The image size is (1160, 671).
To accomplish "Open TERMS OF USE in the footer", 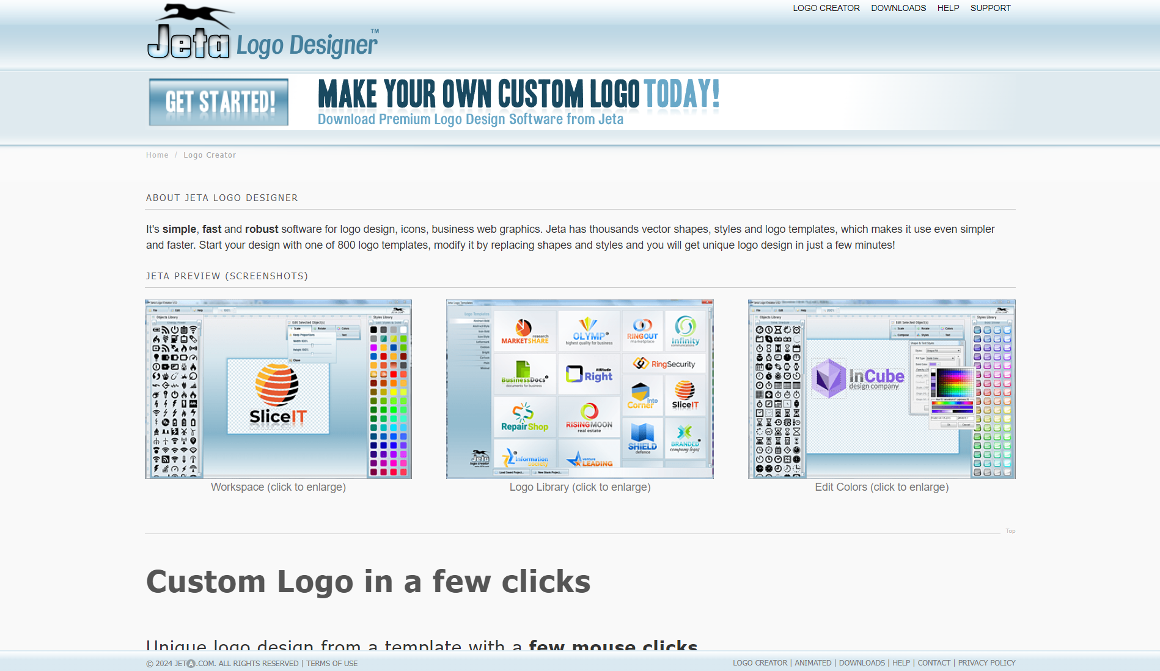I will coord(332,664).
